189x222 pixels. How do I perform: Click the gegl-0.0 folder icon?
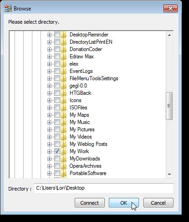(63, 86)
